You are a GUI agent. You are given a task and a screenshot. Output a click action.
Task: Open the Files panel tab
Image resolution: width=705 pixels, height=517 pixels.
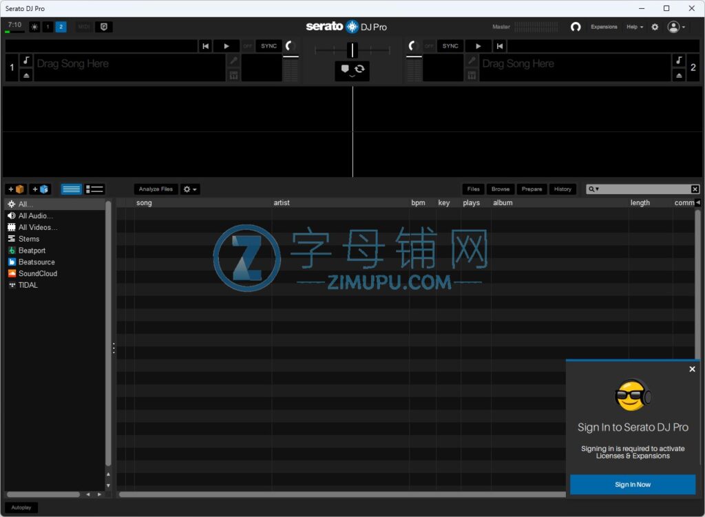[x=473, y=189]
